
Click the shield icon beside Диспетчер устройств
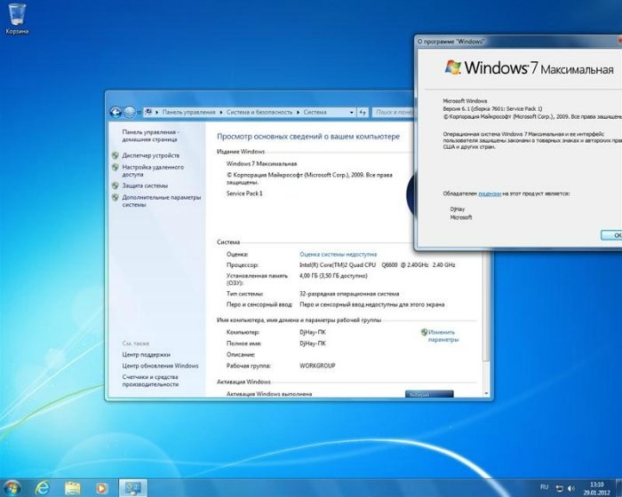[x=116, y=155]
